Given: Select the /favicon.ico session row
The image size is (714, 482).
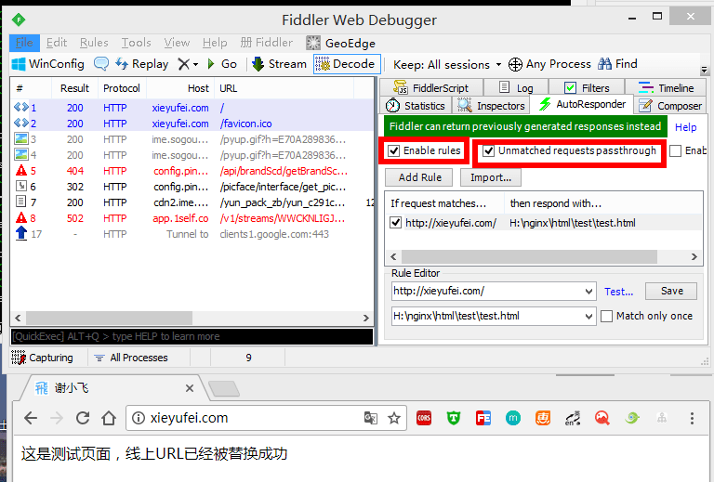Looking at the screenshot, I should (193, 124).
